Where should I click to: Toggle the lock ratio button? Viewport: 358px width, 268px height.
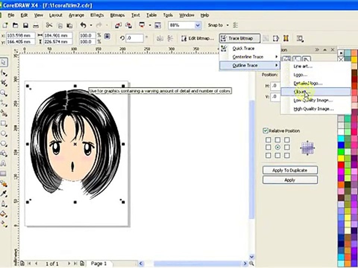[107, 36]
